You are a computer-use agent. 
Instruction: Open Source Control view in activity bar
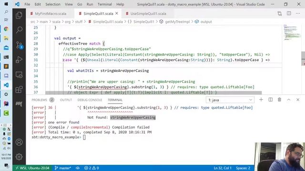19,45
